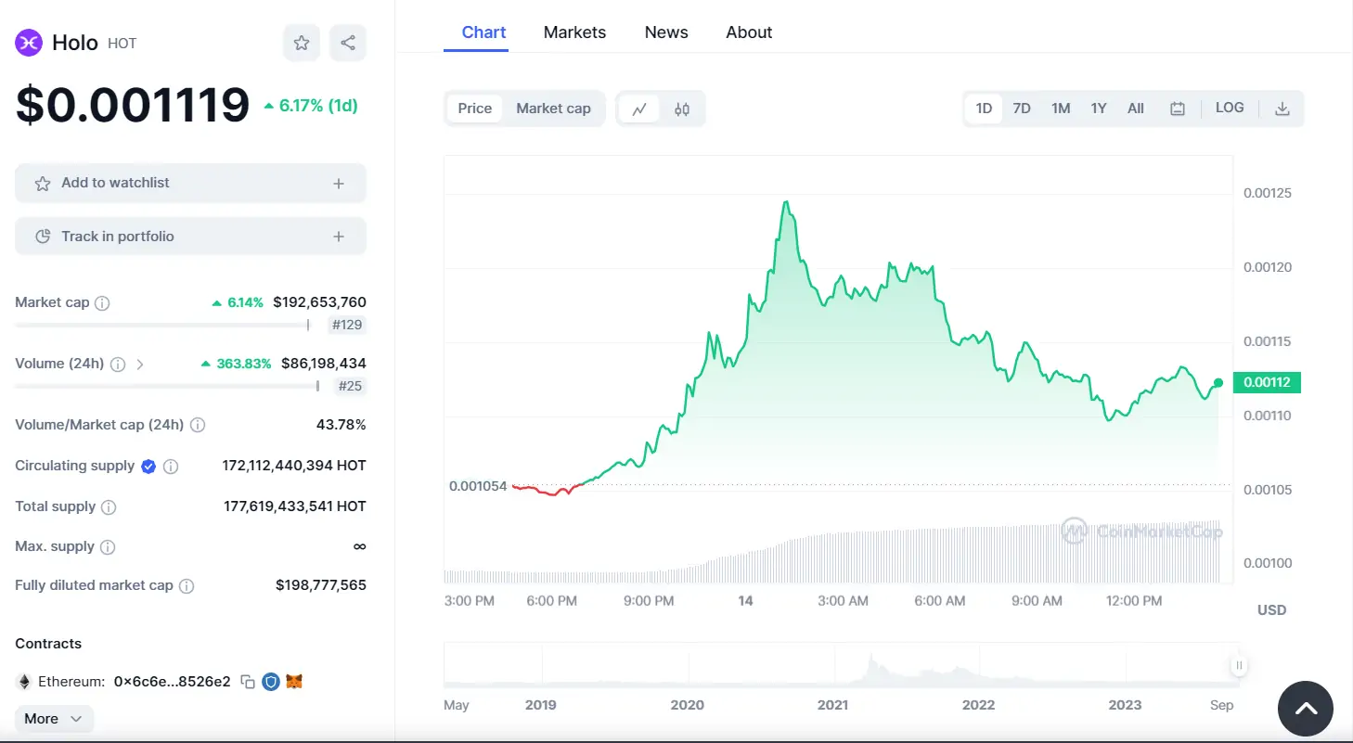Click the $86,198,434 volume value
This screenshot has width=1353, height=743.
[x=324, y=364]
